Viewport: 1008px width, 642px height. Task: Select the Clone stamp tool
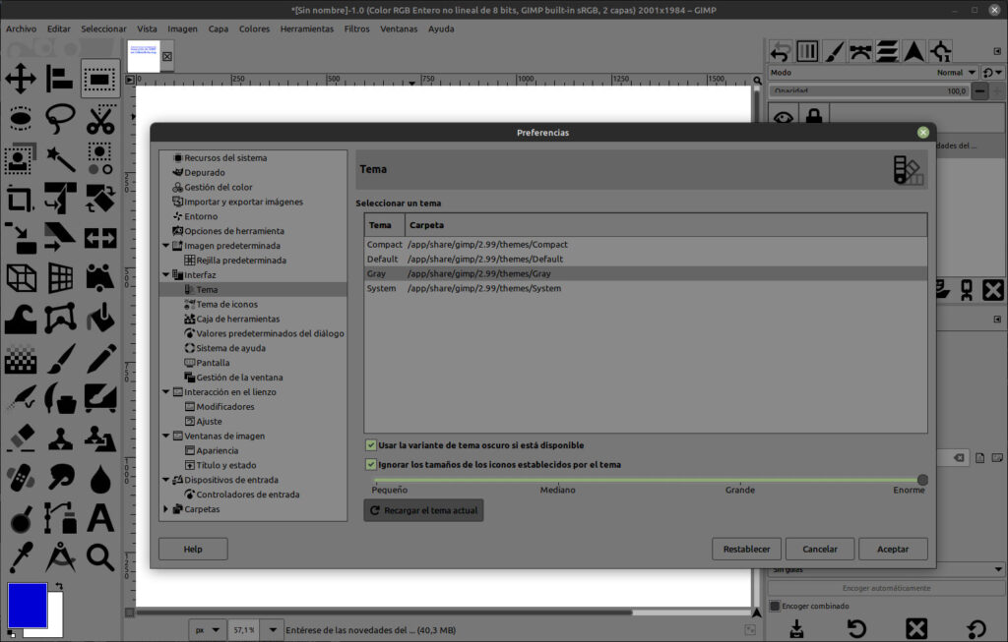point(60,438)
